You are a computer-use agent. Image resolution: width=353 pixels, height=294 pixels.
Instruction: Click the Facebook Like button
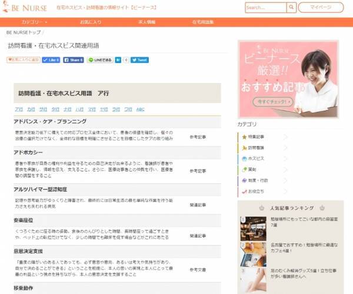[x=51, y=60]
